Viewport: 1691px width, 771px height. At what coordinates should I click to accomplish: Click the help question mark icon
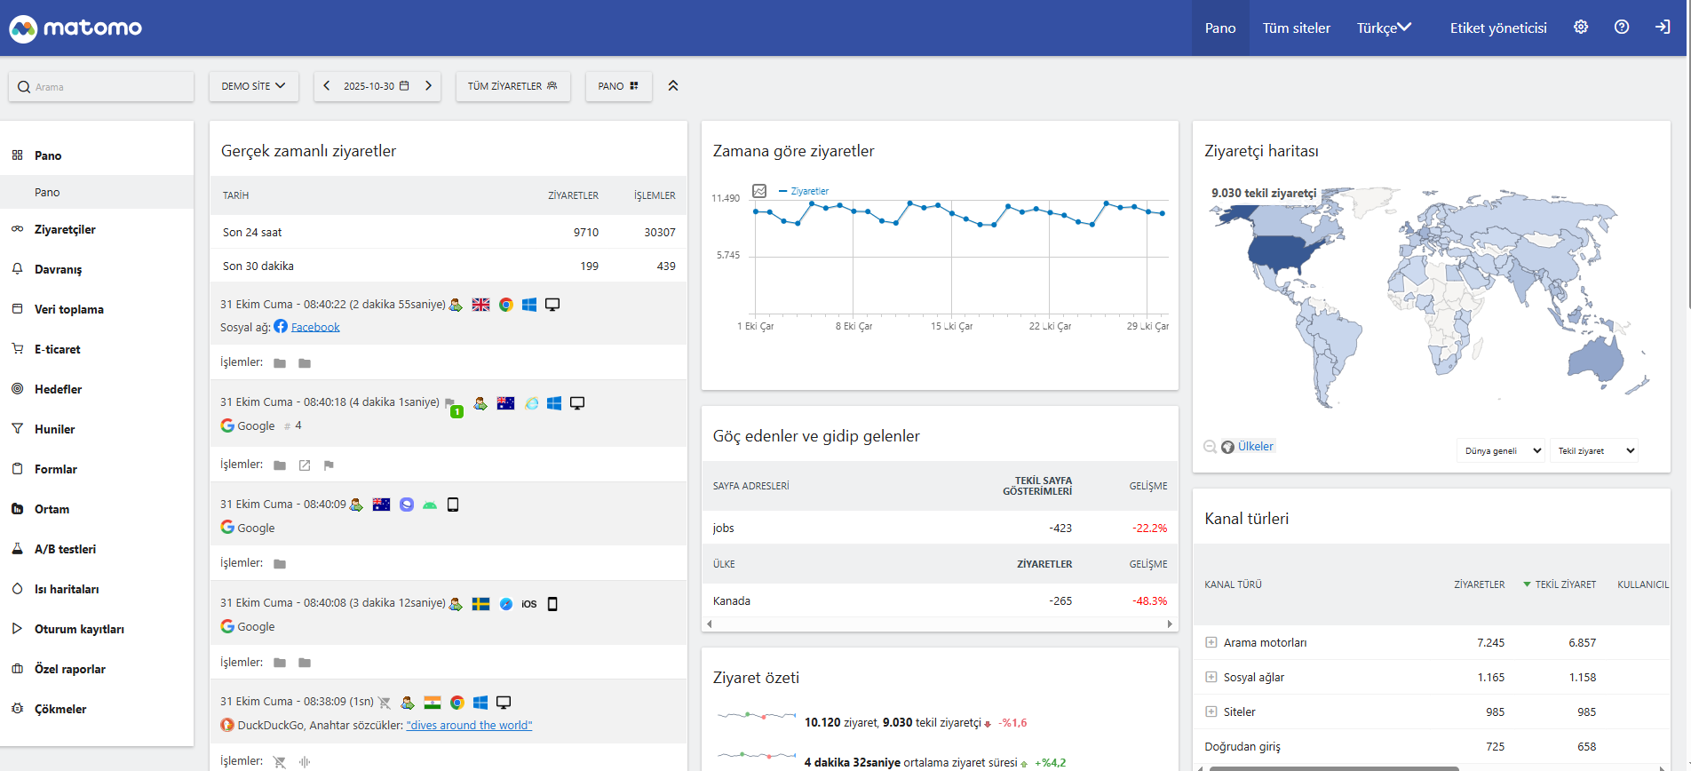coord(1622,28)
